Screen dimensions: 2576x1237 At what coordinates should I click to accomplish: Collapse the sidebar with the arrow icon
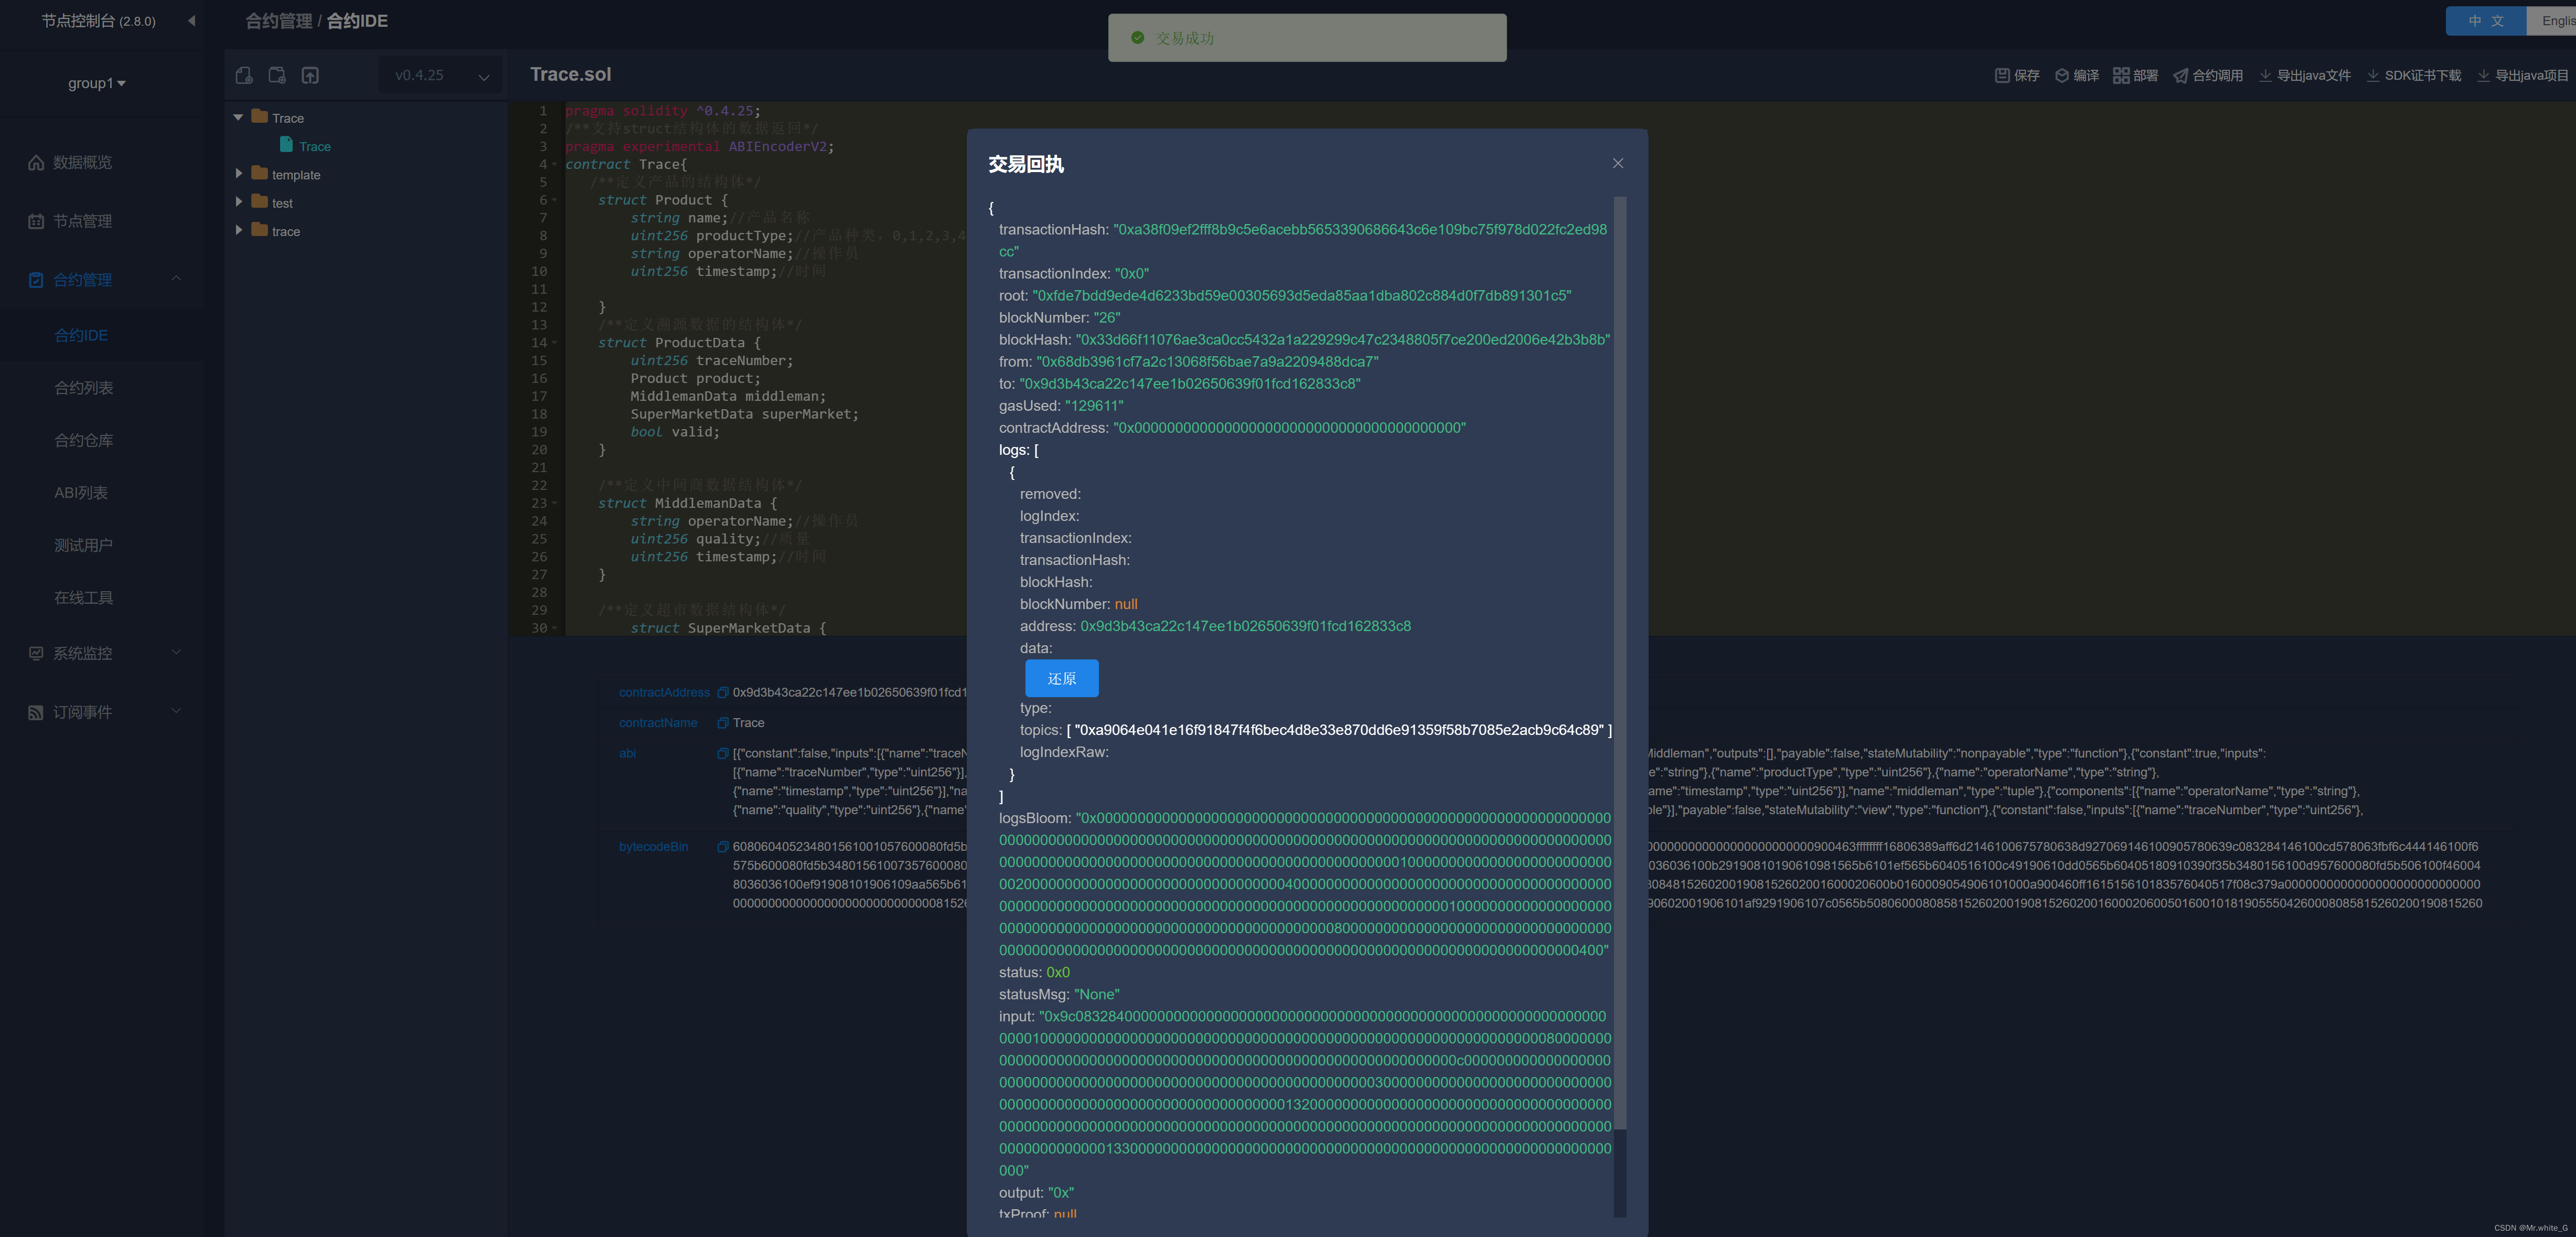191,20
